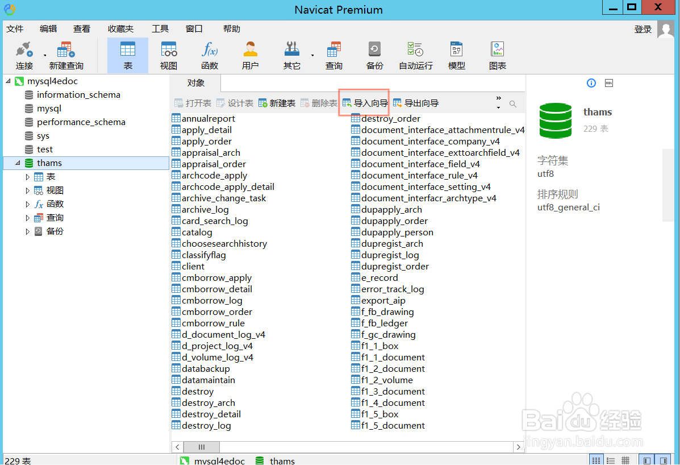Open the 视图 (View) toolbar icon

pos(169,56)
